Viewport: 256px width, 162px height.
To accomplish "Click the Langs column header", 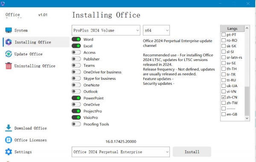I will (233, 29).
